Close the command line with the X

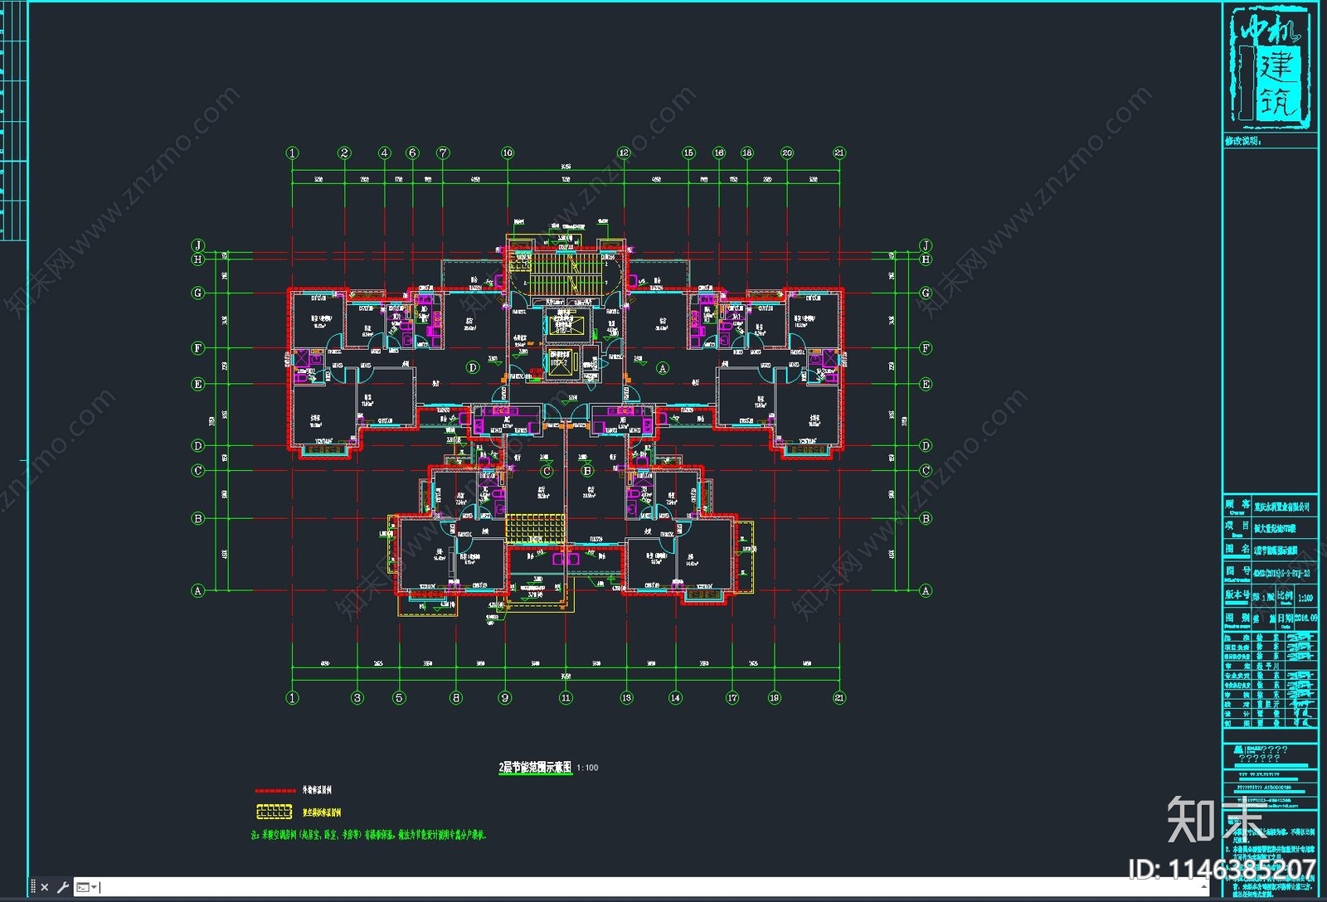[45, 887]
